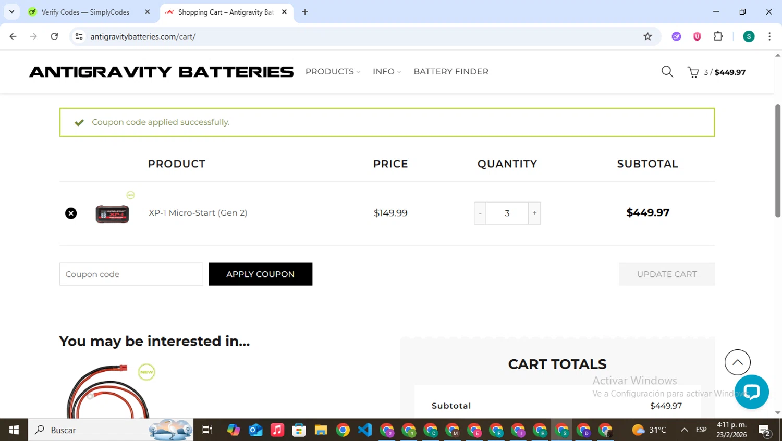Image resolution: width=782 pixels, height=441 pixels.
Task: Remove XP-1 Micro-Start from cart
Action: point(71,213)
